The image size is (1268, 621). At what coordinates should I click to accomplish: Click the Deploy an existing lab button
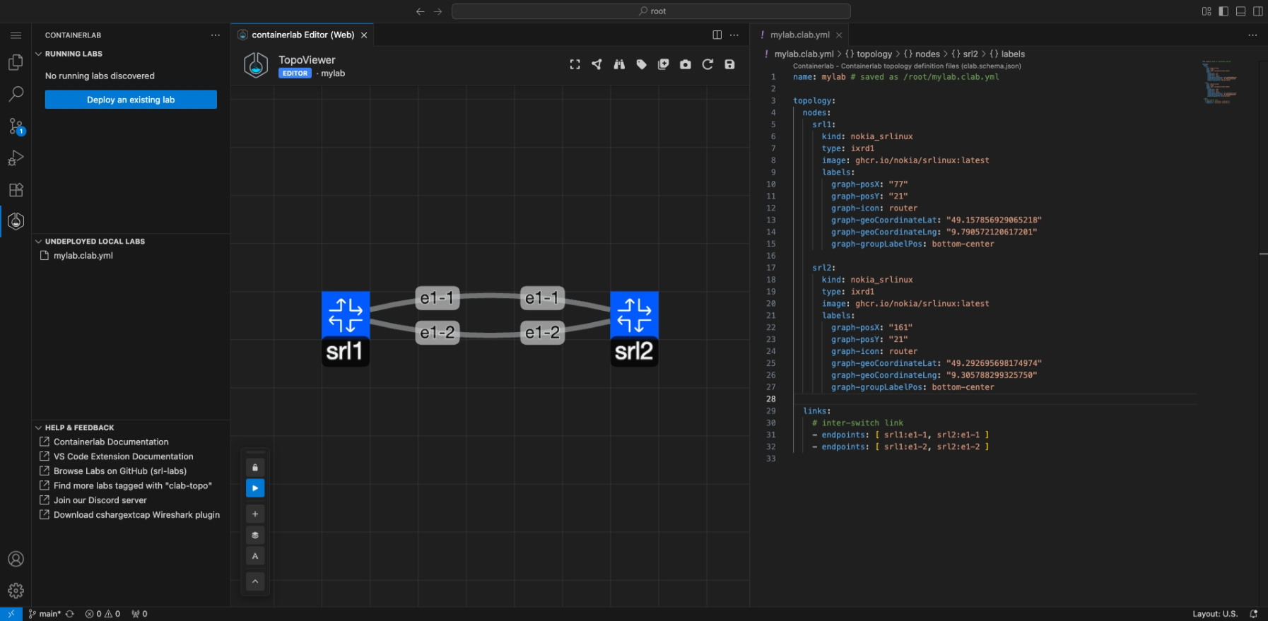131,100
